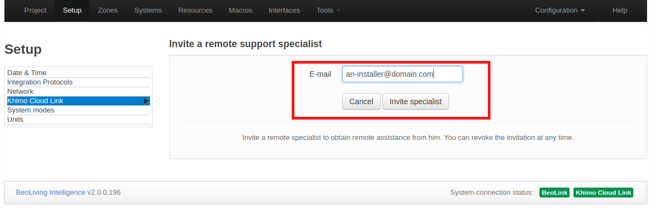Click the Invite specialist button

(x=415, y=101)
